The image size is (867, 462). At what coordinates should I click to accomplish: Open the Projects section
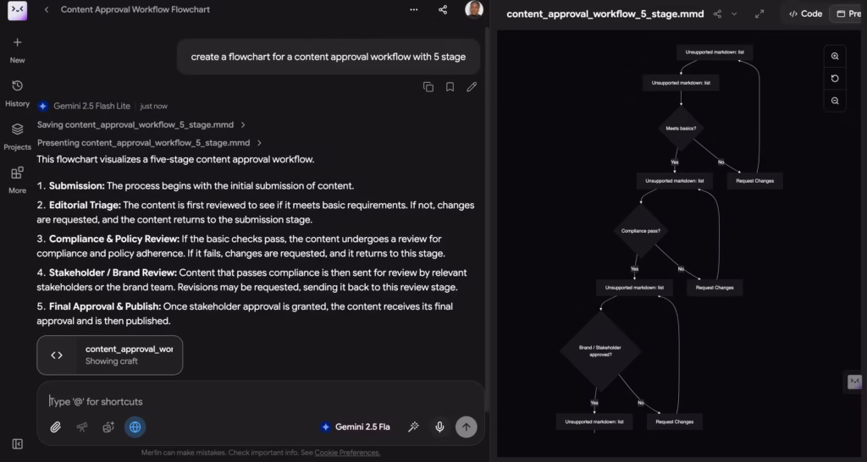coord(17,136)
